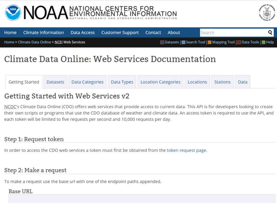This screenshot has width=277, height=203.
Task: Open the Climate Information menu
Action: click(43, 32)
